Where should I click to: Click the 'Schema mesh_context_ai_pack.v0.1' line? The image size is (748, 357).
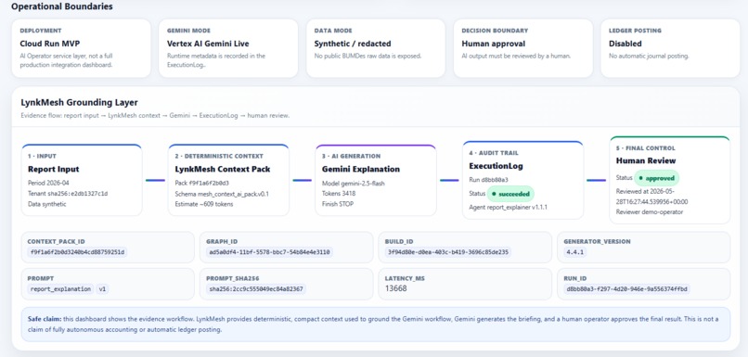click(x=223, y=194)
